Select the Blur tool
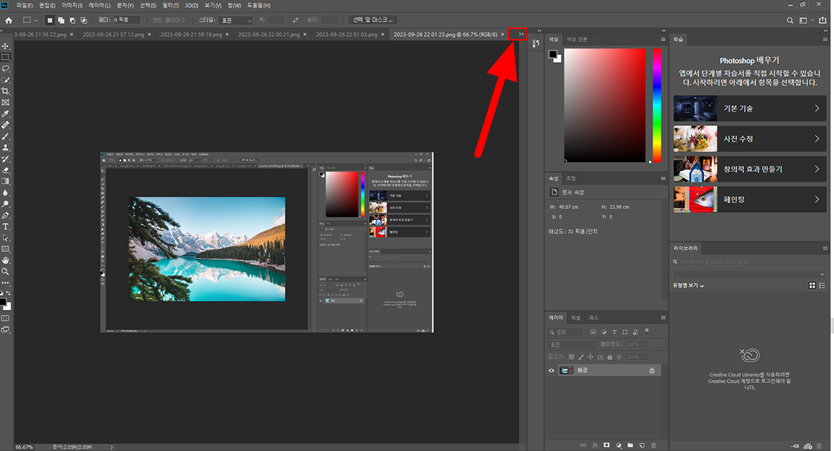The height and width of the screenshot is (451, 834). point(5,193)
